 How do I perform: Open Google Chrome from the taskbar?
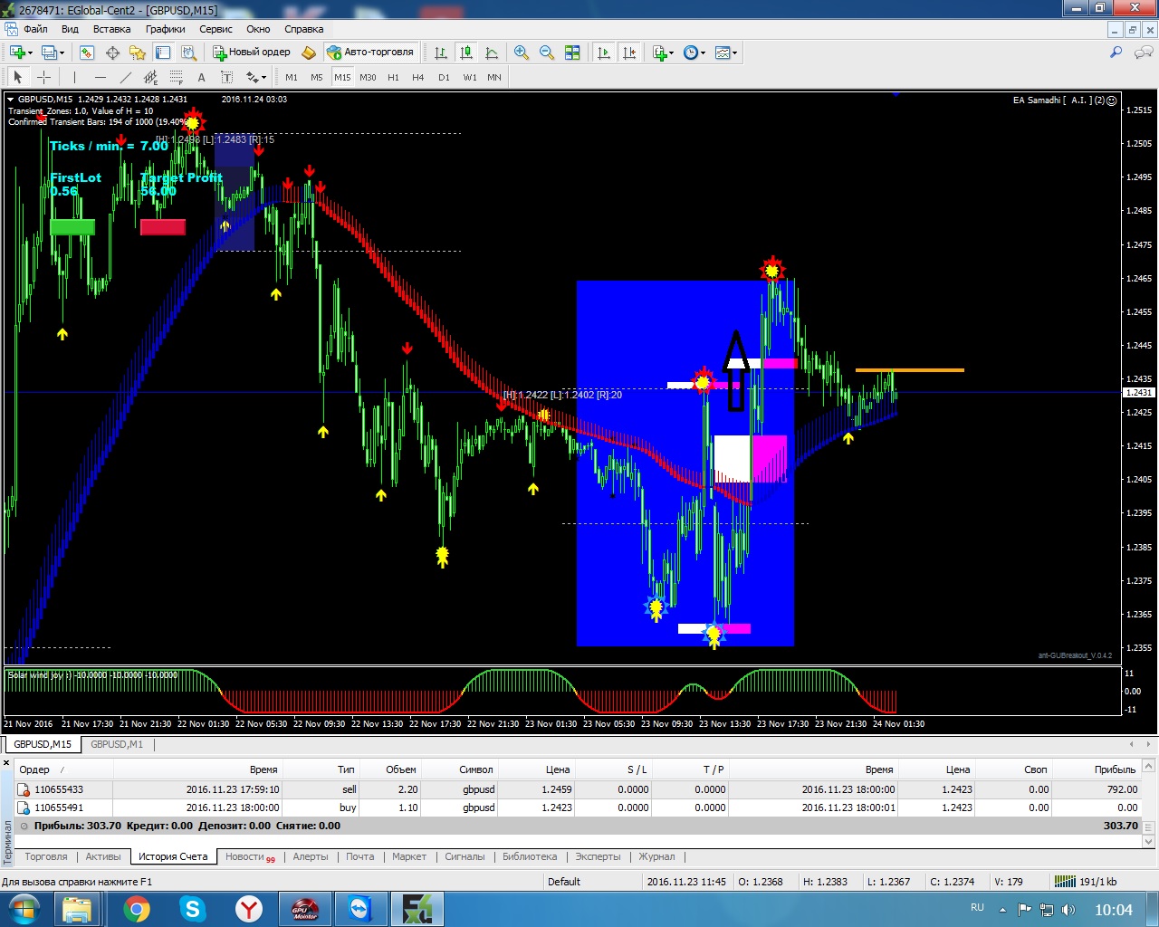pos(137,909)
